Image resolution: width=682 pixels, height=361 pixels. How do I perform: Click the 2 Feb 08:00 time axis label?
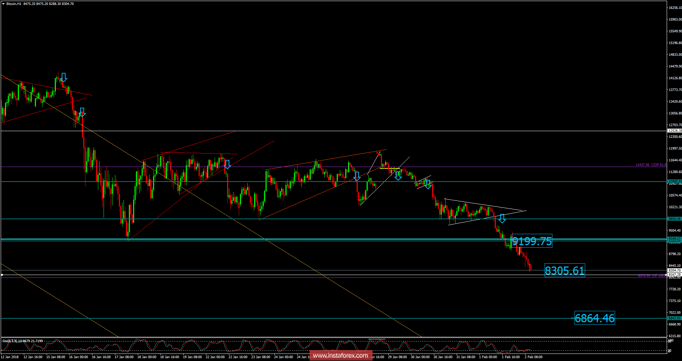pos(534,357)
